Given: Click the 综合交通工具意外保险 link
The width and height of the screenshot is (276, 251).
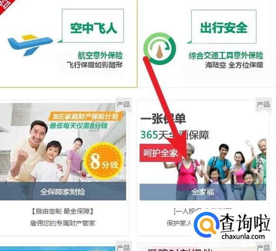Looking at the screenshot, I should (x=226, y=55).
